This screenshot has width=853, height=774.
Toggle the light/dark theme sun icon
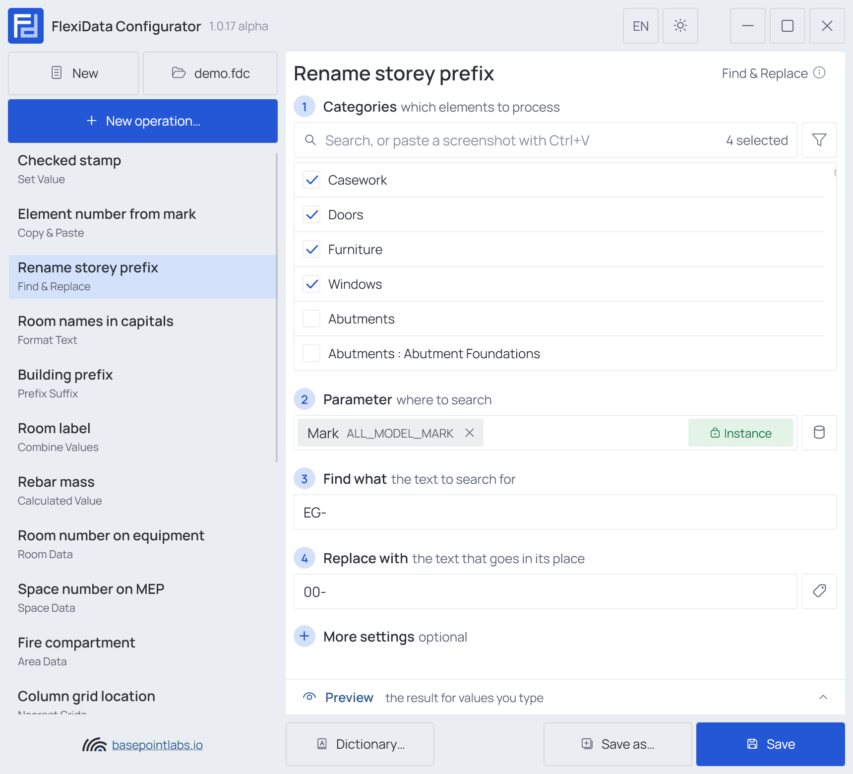click(680, 26)
